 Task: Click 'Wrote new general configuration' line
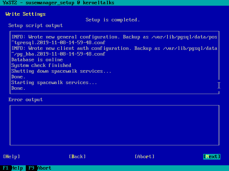point(114,37)
